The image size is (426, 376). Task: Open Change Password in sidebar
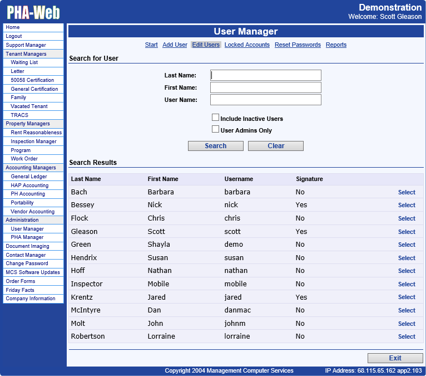click(x=33, y=263)
